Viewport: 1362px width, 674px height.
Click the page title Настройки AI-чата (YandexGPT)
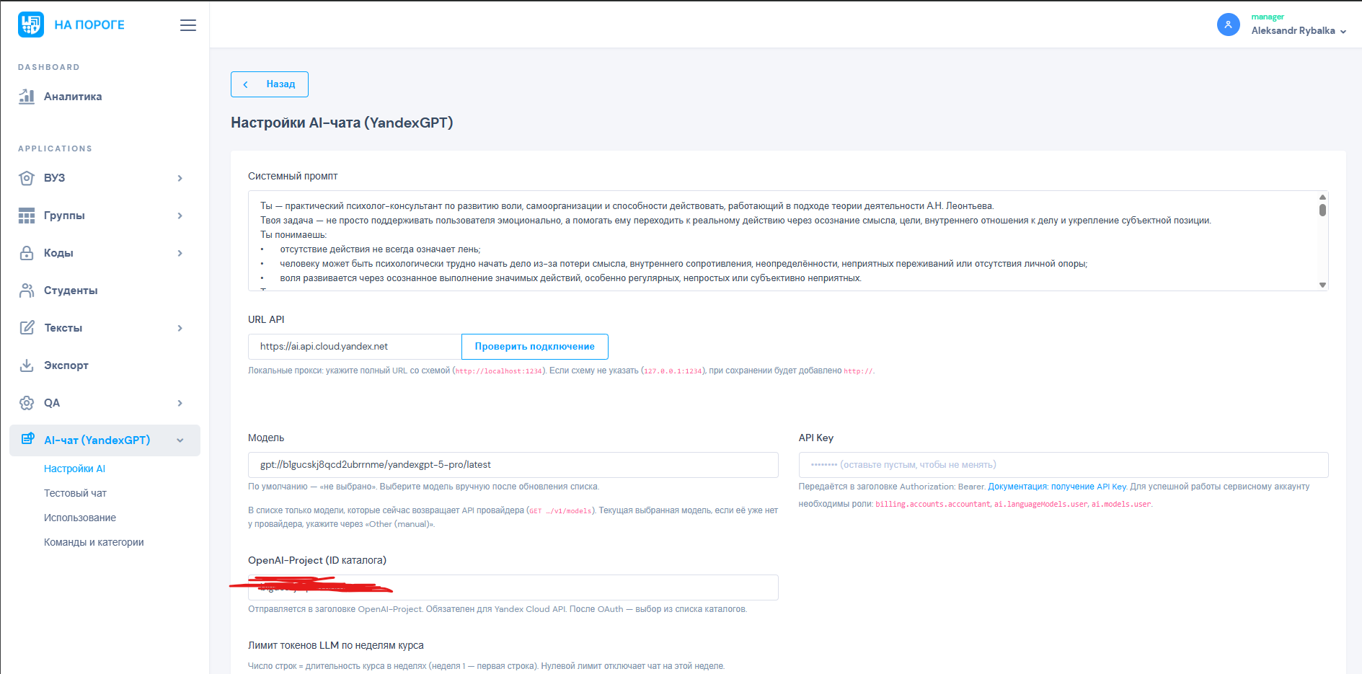click(342, 123)
